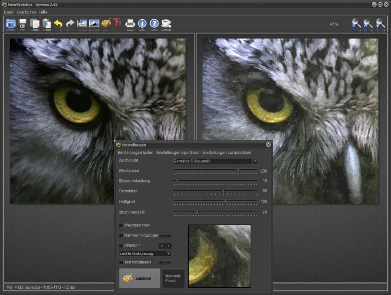
Task: Enable the Weichzeichnen checkbox
Action: [121, 225]
